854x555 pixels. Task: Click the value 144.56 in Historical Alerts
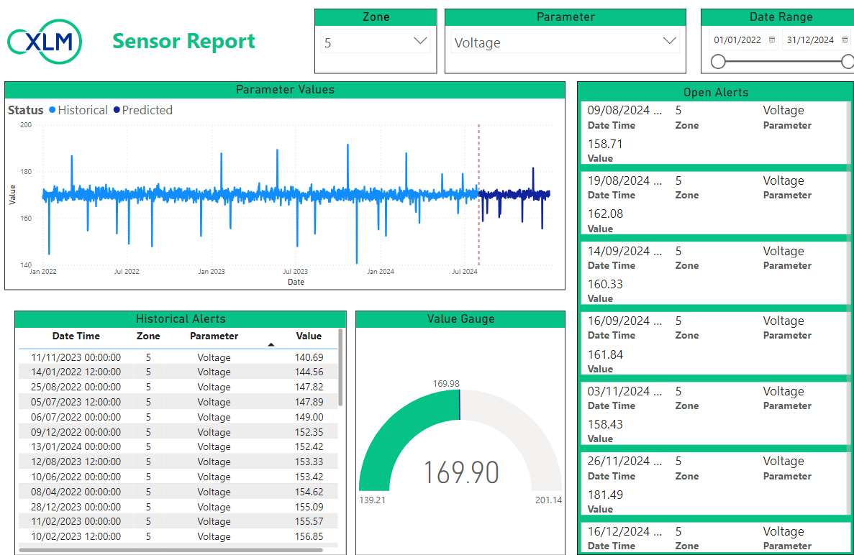309,372
